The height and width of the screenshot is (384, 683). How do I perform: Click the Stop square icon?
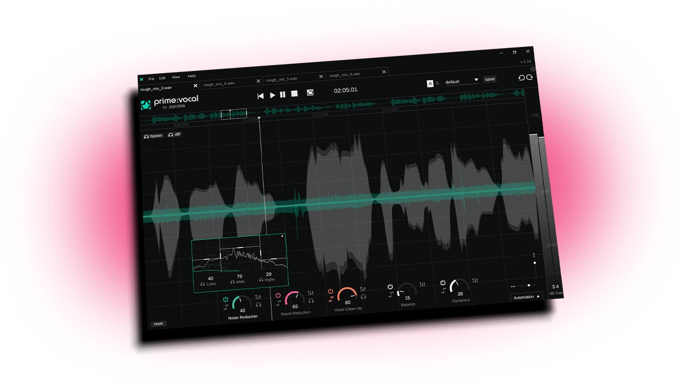(294, 93)
